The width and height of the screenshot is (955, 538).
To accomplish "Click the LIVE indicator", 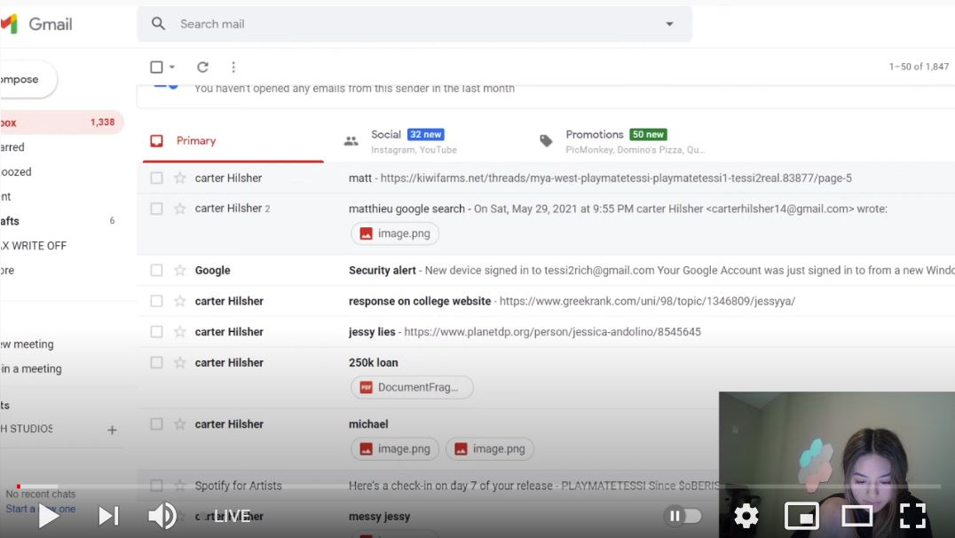I will click(232, 516).
